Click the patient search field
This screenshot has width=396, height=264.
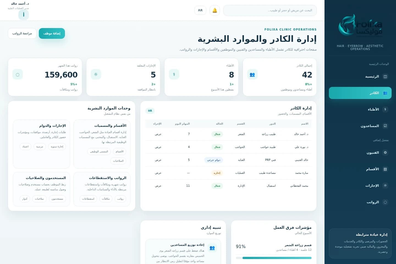270,10
